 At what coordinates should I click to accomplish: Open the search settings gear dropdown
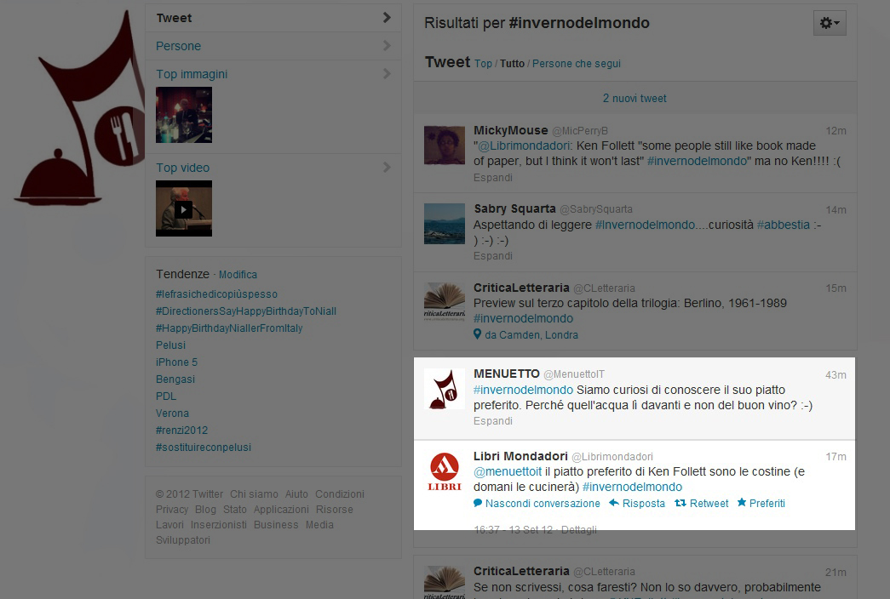point(830,23)
